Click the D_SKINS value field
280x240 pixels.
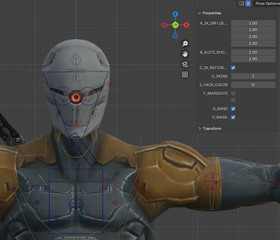point(253,76)
